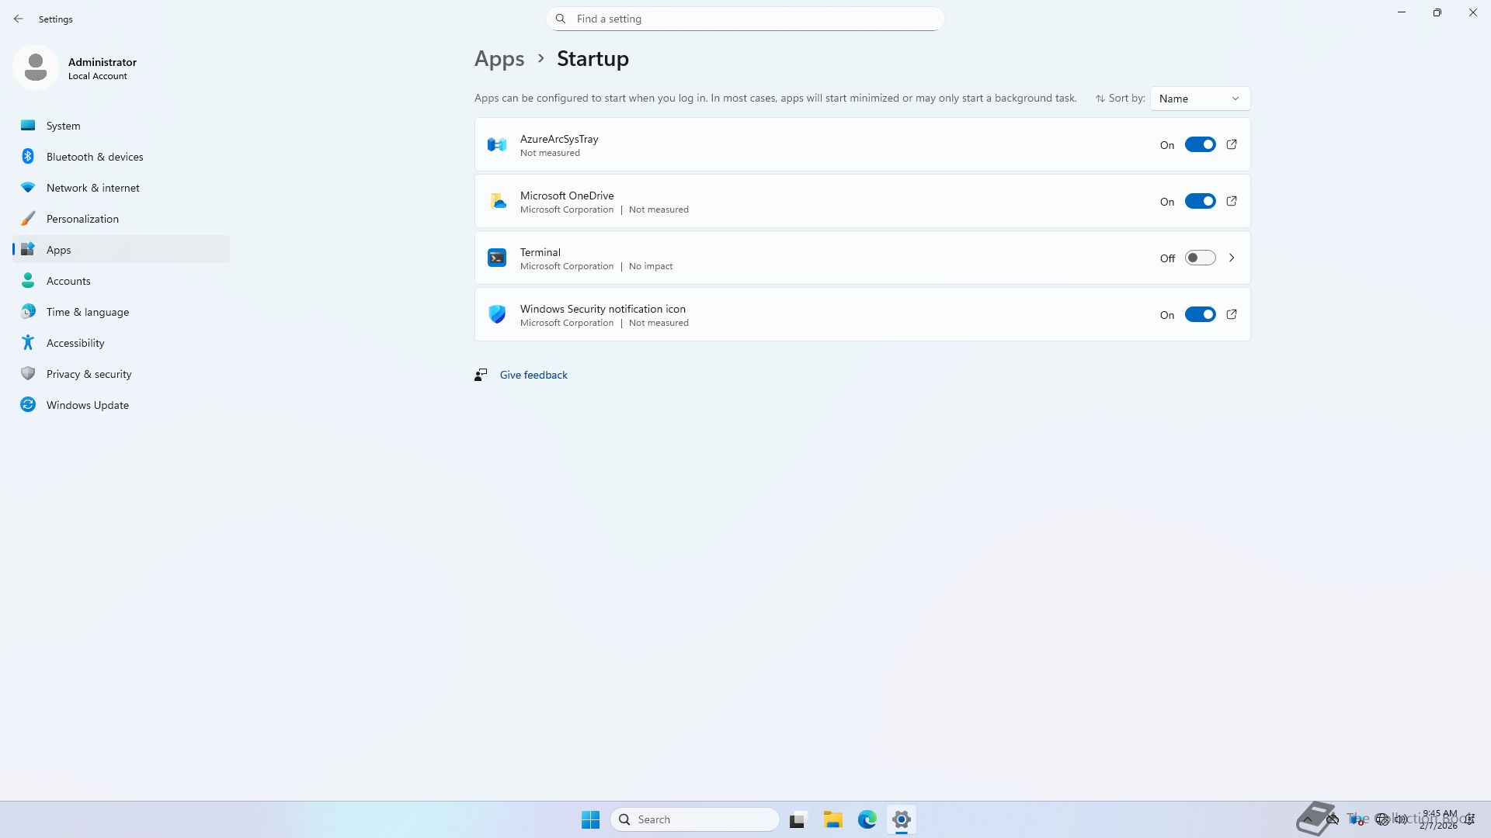Open AzureArcSysTray external link icon
This screenshot has width=1491, height=838.
[1232, 144]
